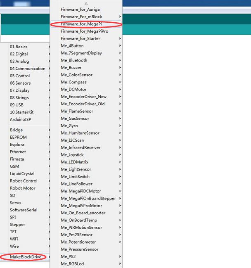The image size is (251, 268).
Task: Select Me_On_Board_encoder entry
Action: pyautogui.click(x=86, y=213)
